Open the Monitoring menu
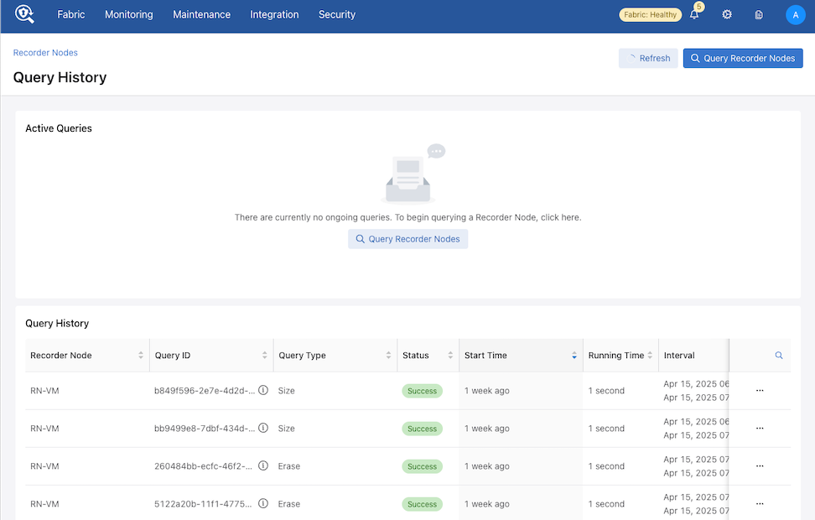The width and height of the screenshot is (815, 520). [129, 14]
